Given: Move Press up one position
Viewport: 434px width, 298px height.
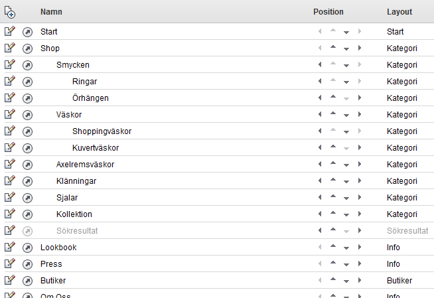Looking at the screenshot, I should click(x=333, y=263).
